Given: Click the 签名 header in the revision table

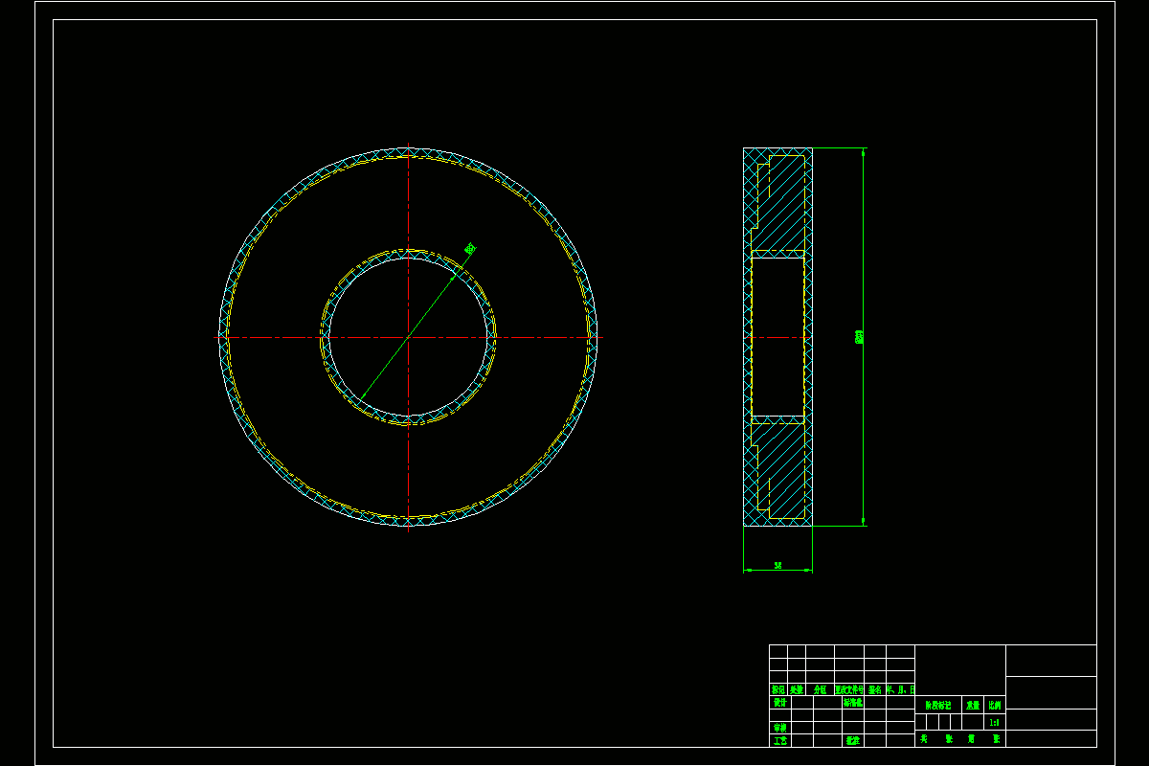Looking at the screenshot, I should (875, 689).
